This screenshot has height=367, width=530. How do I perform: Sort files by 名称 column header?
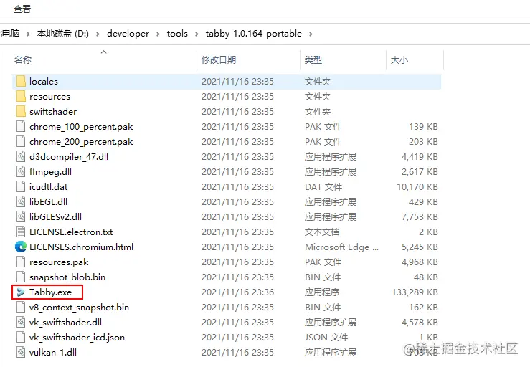pos(23,59)
